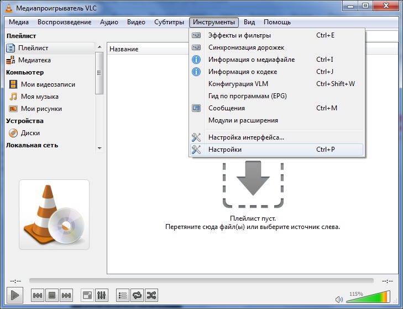Image resolution: width=403 pixels, height=309 pixels.
Task: Open Мои рисунки in sidebar
Action: 50,109
